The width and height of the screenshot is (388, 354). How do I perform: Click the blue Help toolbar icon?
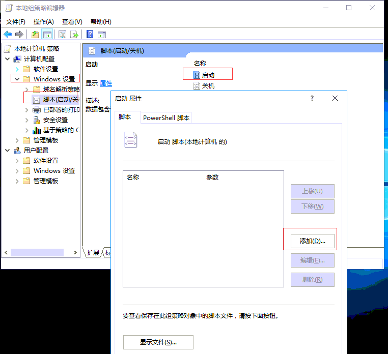(x=90, y=35)
